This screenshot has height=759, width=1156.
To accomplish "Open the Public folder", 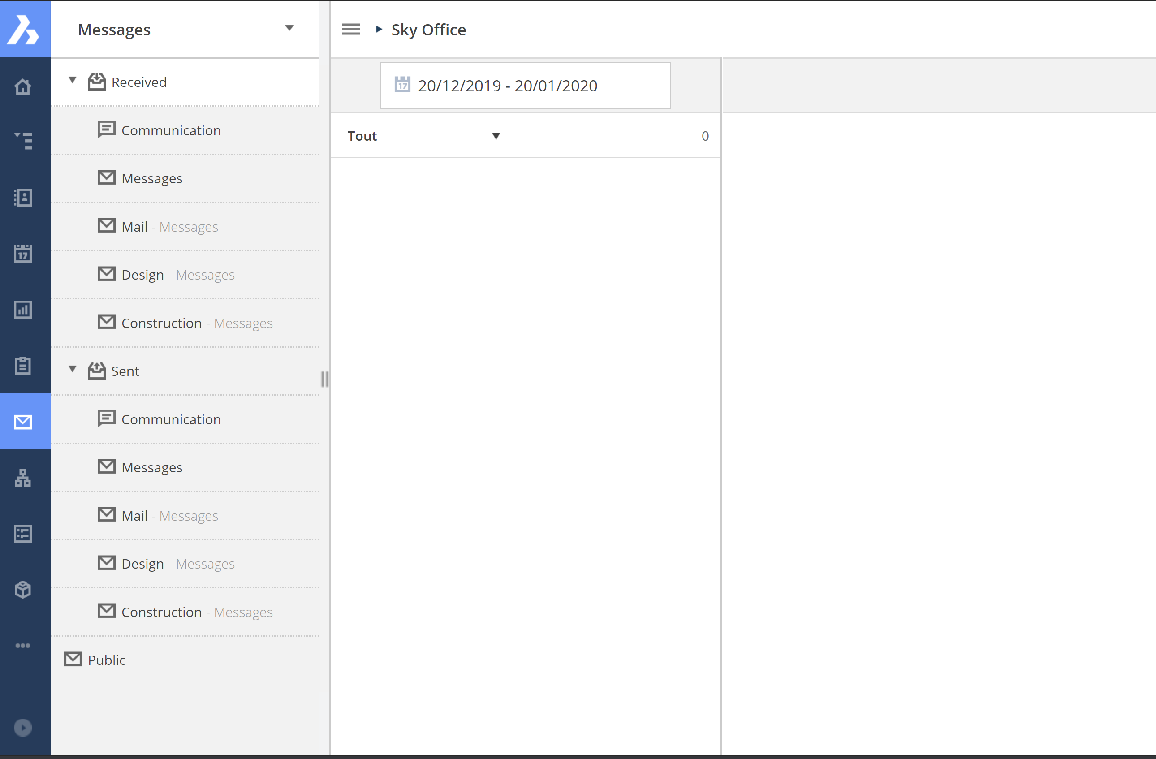I will [x=185, y=660].
